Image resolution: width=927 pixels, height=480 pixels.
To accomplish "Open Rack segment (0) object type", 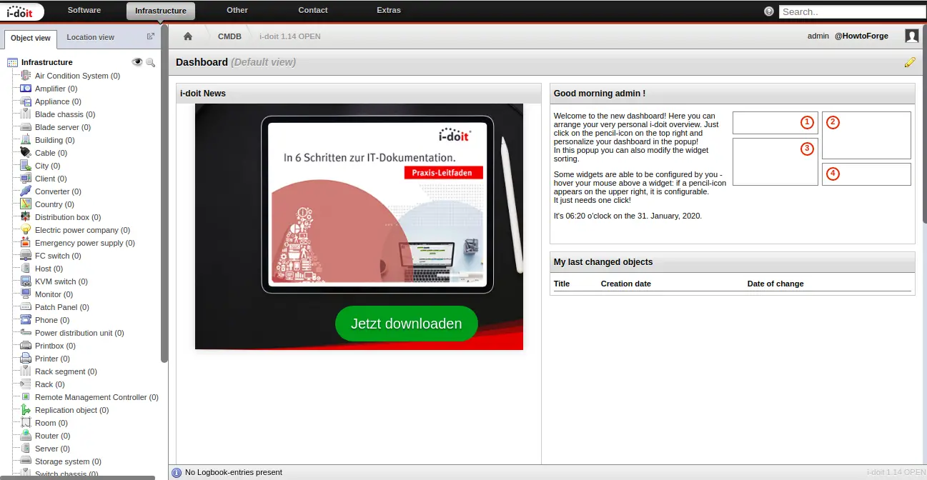I will click(x=66, y=371).
